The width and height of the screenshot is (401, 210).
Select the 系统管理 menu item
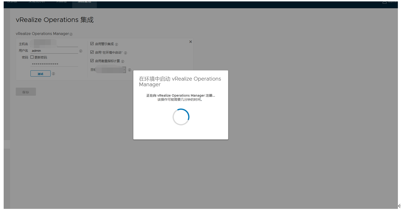84,2
